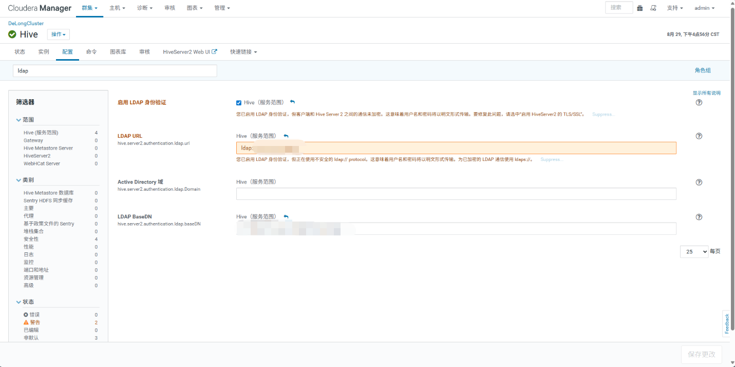The width and height of the screenshot is (735, 367).
Task: Open the admin user dropdown
Action: pos(704,8)
